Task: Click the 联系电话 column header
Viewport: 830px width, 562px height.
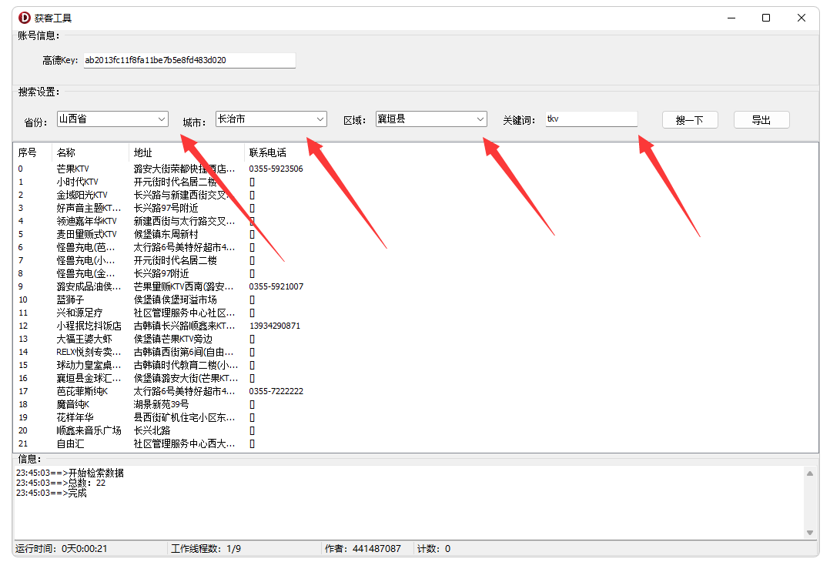Action: pos(267,152)
